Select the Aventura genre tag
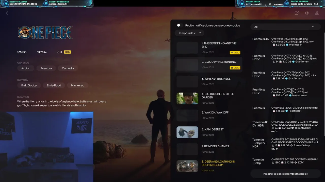This screenshot has height=182, width=325. [x=46, y=68]
